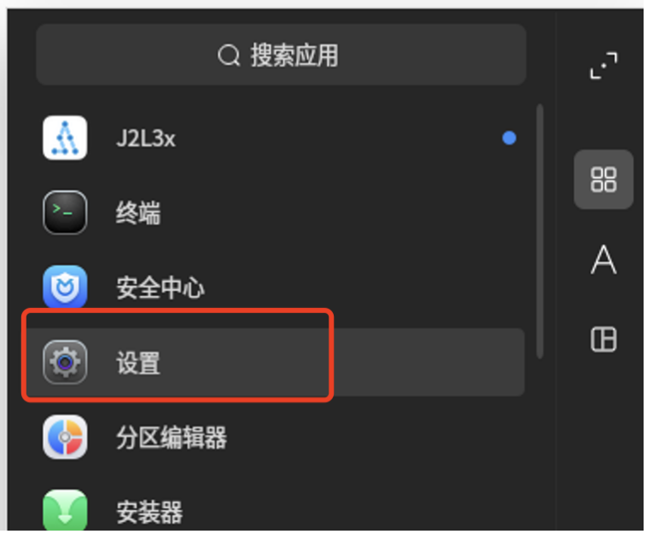Click the 分区编辑器 pie-chart icon
This screenshot has width=647, height=534.
coord(65,437)
